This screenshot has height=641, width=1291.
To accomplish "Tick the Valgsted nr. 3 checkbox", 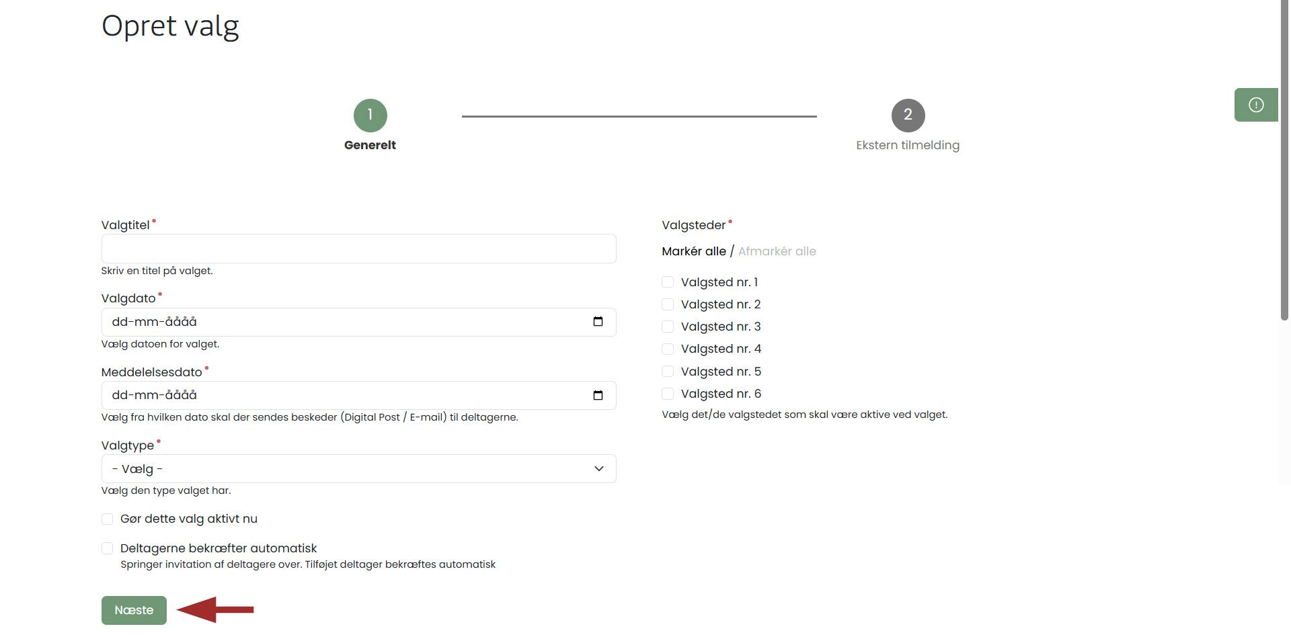I will click(x=668, y=327).
